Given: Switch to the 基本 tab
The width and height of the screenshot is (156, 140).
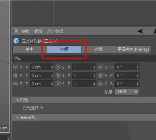Looking at the screenshot, I should tap(29, 49).
